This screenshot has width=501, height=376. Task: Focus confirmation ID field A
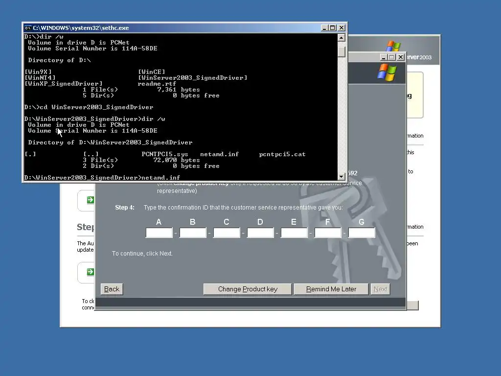click(159, 233)
